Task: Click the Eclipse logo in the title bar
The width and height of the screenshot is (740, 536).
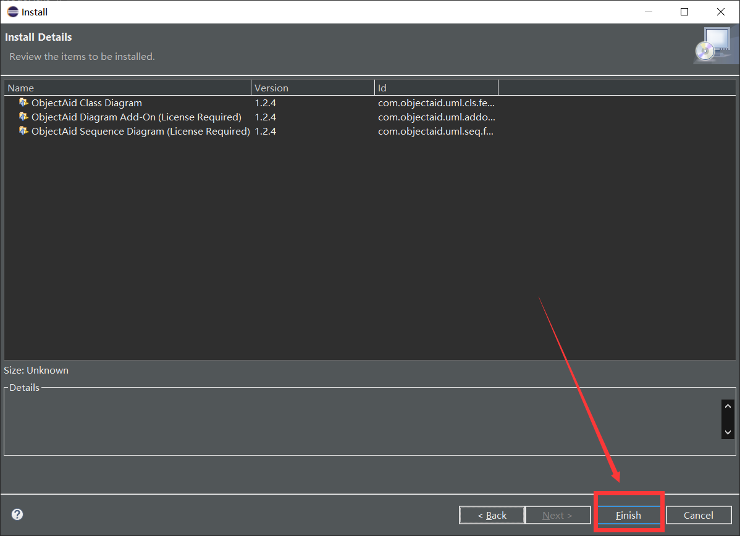Action: click(13, 12)
